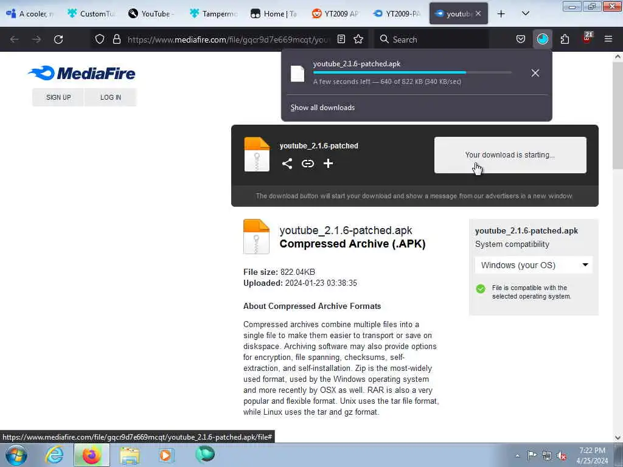The image size is (623, 467).
Task: Click the MediaFire URL address field
Action: pos(229,40)
